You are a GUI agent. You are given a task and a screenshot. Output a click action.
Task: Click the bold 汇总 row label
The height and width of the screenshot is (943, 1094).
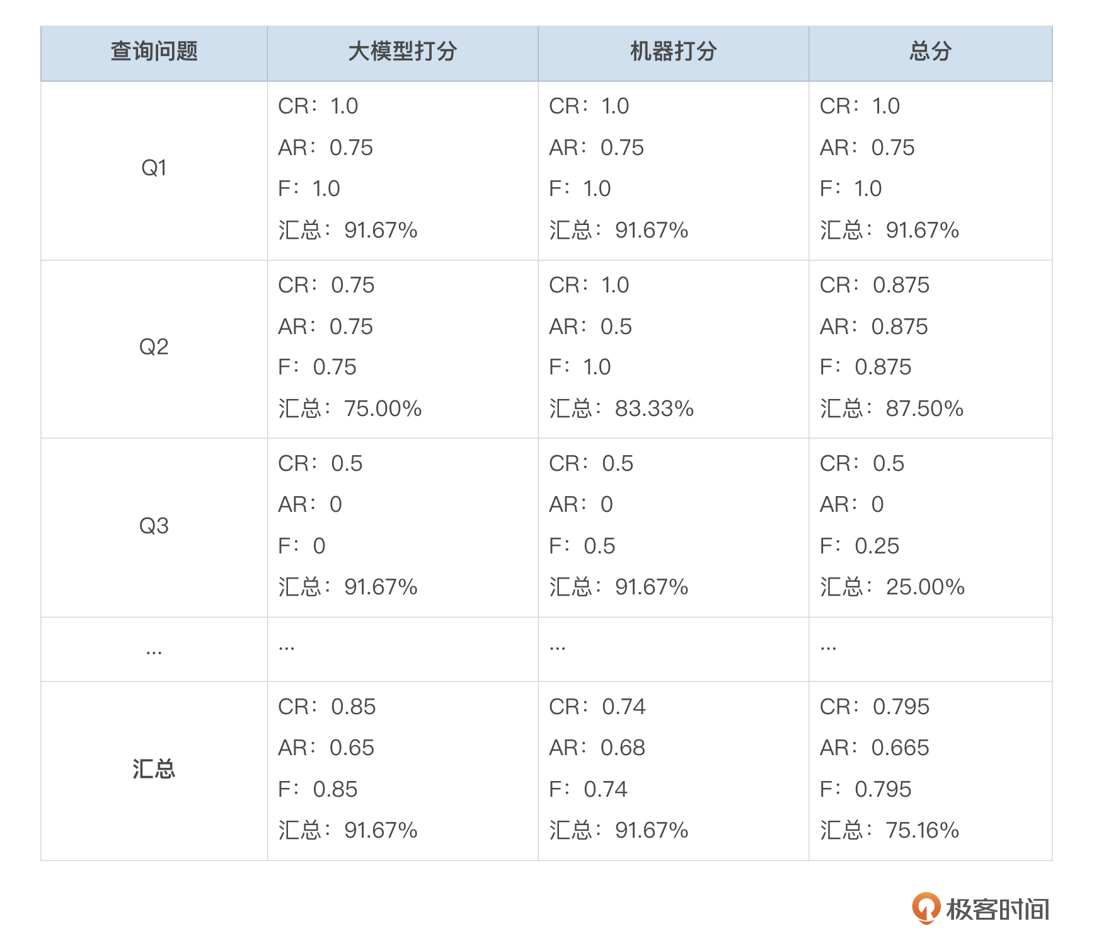tap(154, 769)
